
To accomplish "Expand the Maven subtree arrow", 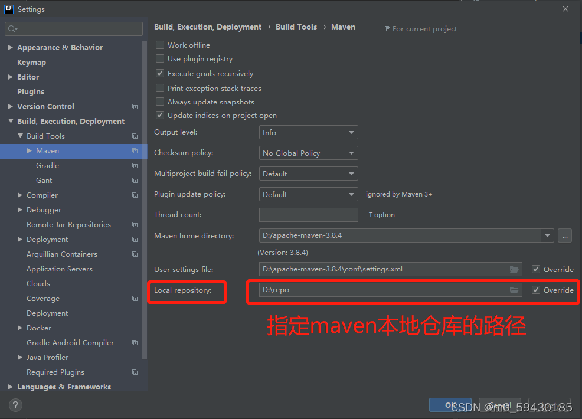I will (x=30, y=150).
